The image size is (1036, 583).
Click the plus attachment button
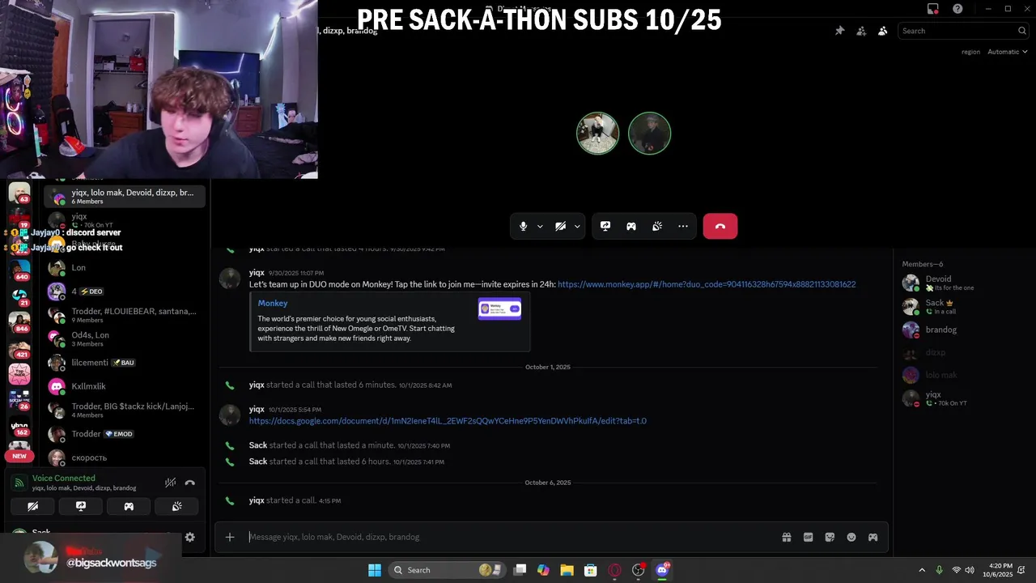(230, 537)
